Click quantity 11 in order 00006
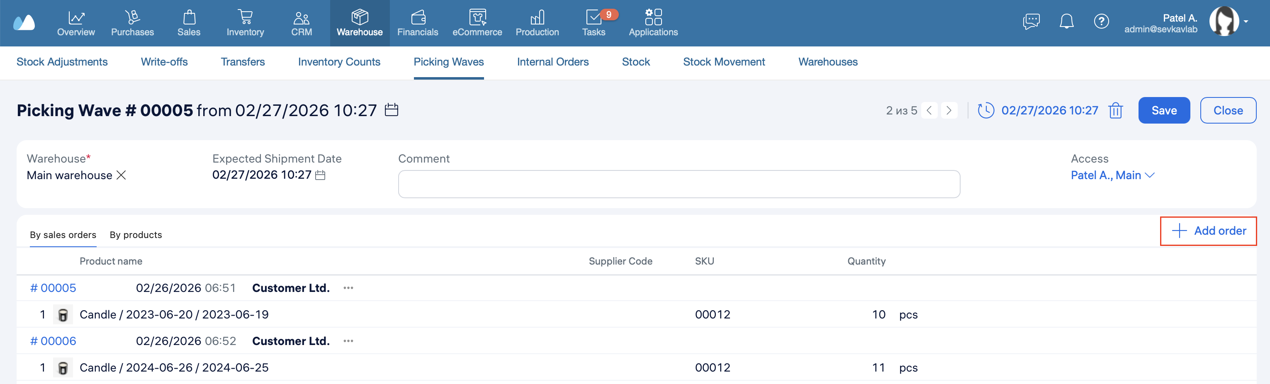1270x384 pixels. tap(878, 368)
